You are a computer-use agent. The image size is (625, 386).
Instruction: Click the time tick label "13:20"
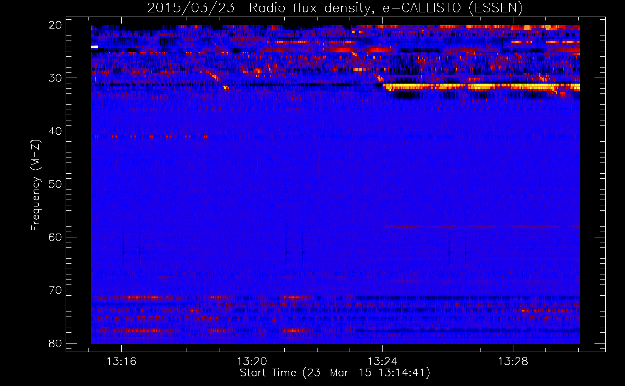[x=252, y=362]
